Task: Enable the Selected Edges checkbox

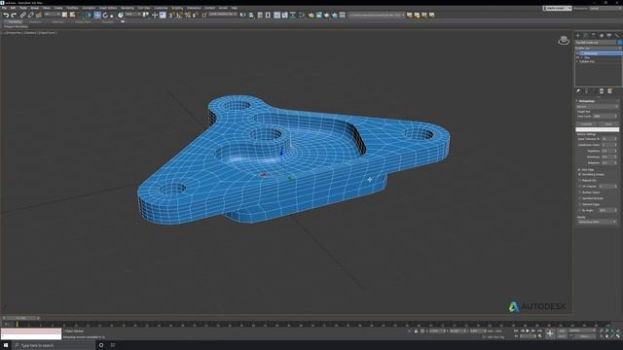Action: pos(580,204)
